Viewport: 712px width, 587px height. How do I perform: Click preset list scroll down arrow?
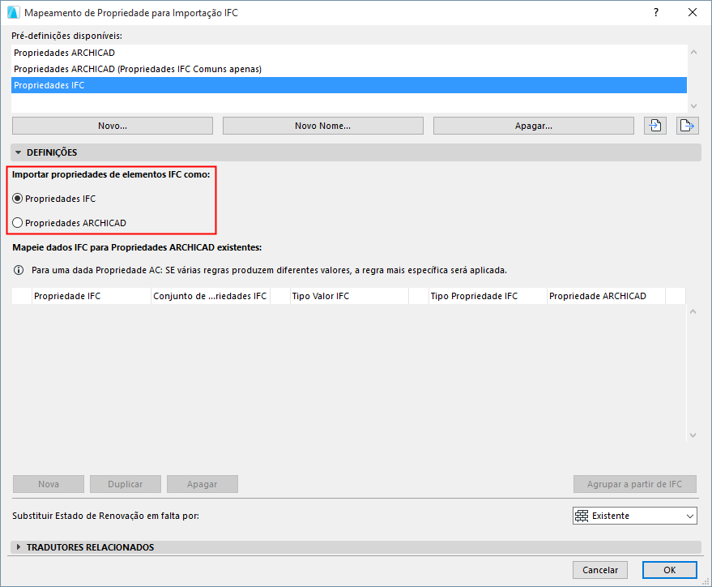click(x=693, y=106)
